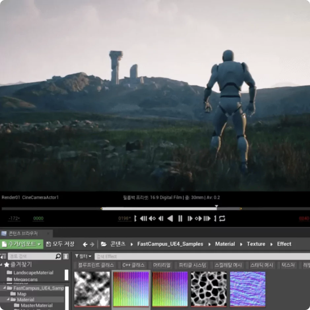Jump to the start of the sequence

(144, 219)
